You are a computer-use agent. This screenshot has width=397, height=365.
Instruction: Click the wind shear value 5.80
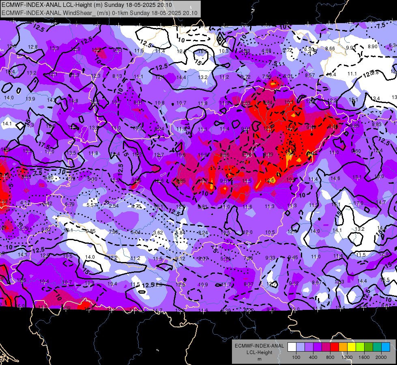click(x=49, y=178)
